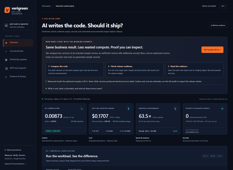Click the green status dot beside 750 records
The height and width of the screenshot is (170, 233).
42,99
